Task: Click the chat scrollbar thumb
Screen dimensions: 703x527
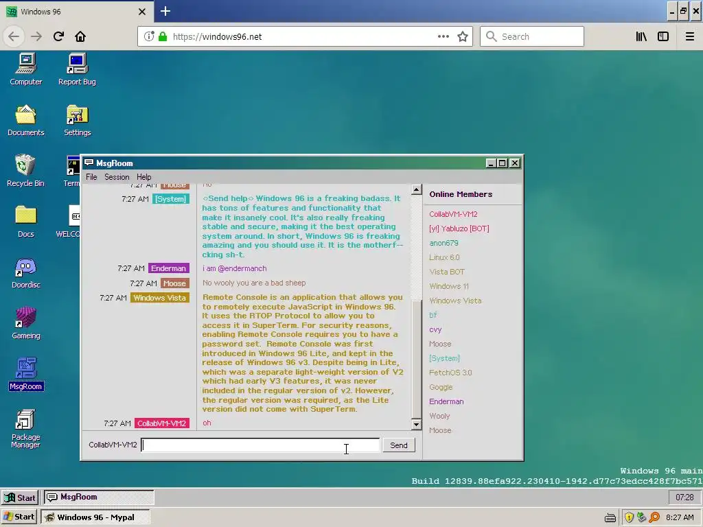Action: click(417, 358)
